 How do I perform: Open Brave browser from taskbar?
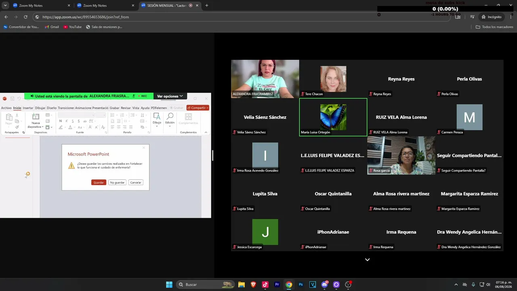click(253, 285)
